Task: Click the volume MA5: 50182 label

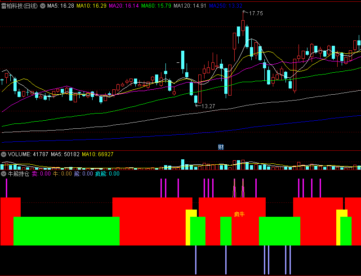Action: click(x=65, y=154)
